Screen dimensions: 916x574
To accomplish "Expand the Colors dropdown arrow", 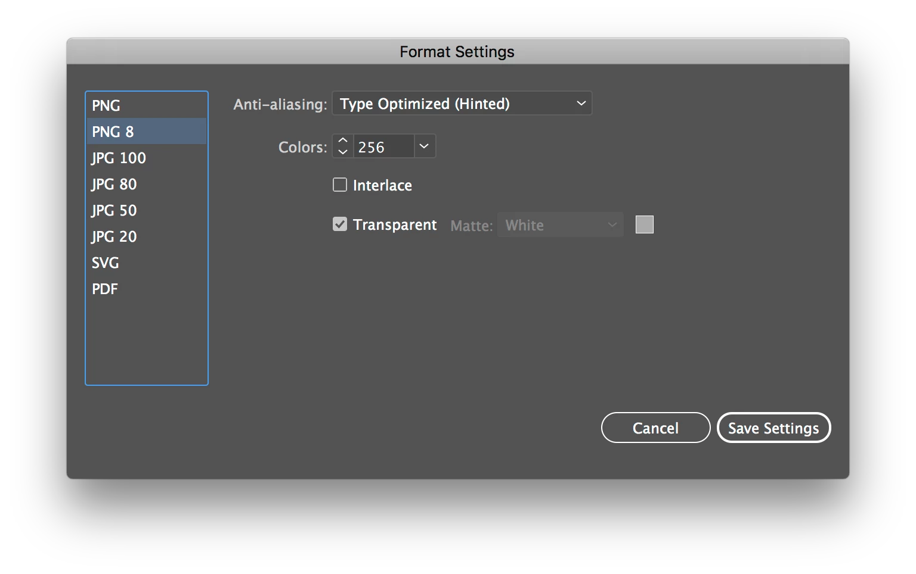I will [x=425, y=146].
